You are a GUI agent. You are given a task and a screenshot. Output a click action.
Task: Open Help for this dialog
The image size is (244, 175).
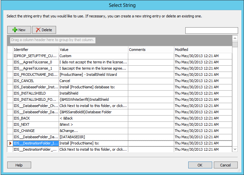click(x=19, y=165)
